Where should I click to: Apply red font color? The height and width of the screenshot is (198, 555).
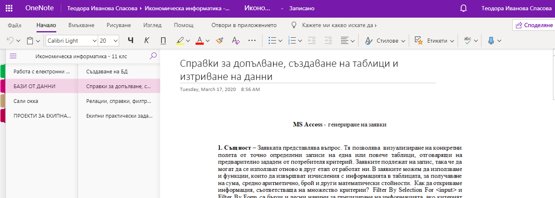click(200, 41)
